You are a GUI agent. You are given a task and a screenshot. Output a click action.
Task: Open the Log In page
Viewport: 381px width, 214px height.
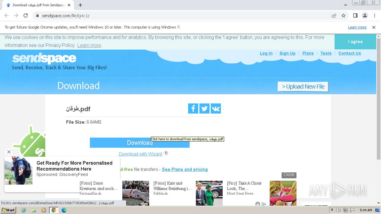pos(266,53)
